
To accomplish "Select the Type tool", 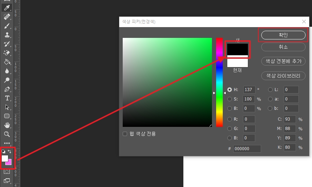I will (x=7, y=98).
